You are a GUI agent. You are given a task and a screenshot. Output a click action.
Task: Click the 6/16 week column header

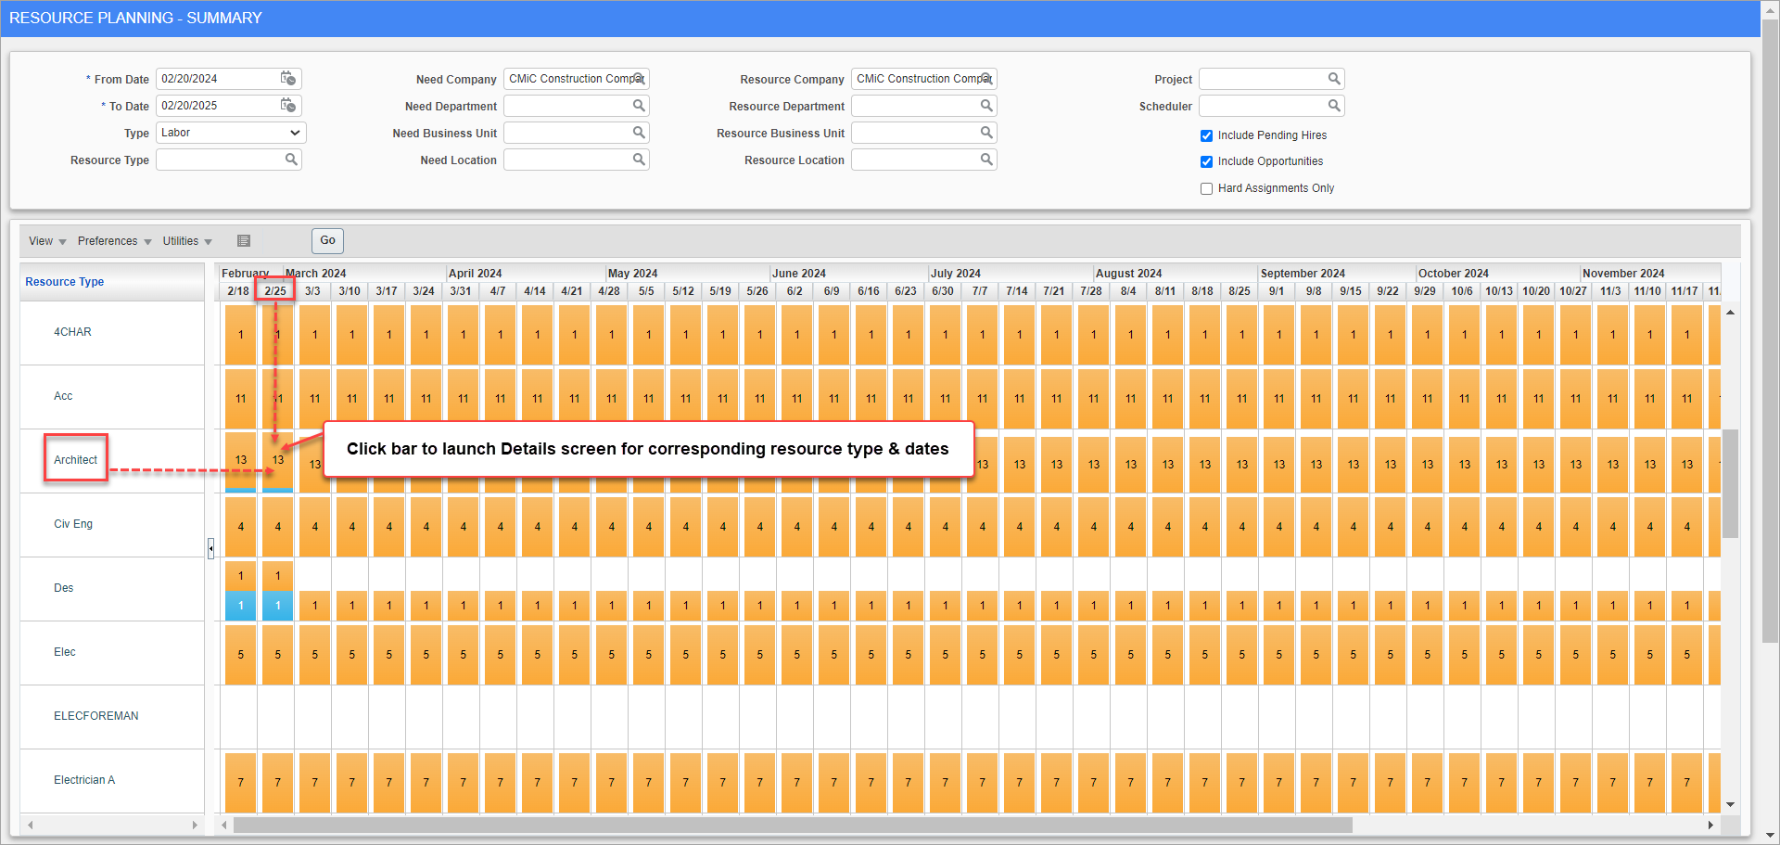tap(869, 291)
